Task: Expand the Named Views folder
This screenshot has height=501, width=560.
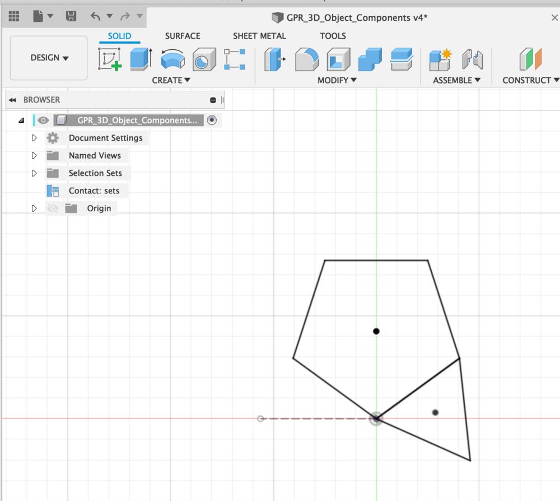Action: point(34,155)
